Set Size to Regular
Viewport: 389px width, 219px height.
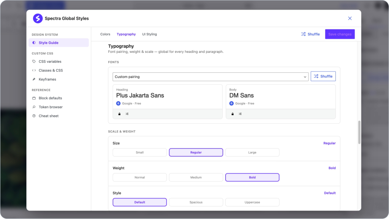click(196, 152)
